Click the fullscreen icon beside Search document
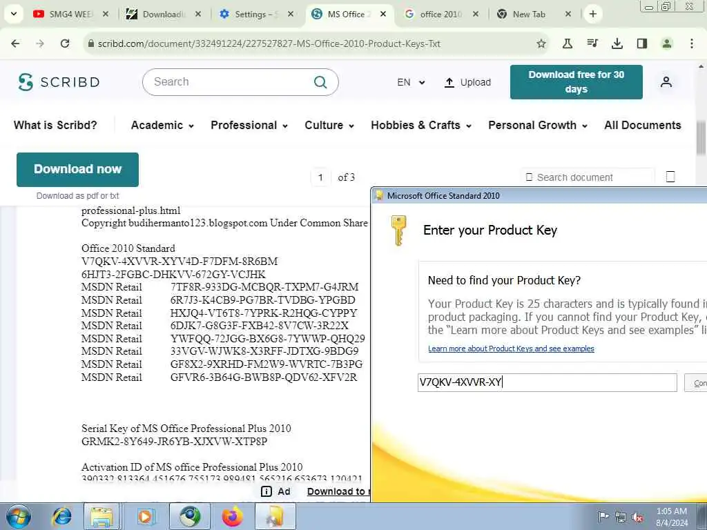707x530 pixels. pos(670,177)
